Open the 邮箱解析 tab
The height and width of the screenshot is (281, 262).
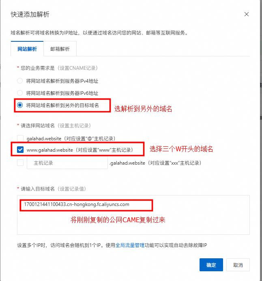pos(60,49)
